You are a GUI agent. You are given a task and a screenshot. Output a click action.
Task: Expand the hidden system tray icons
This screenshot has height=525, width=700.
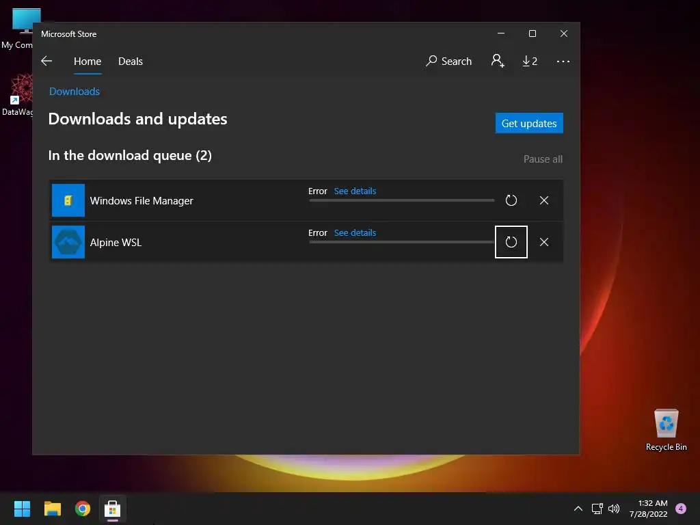click(x=578, y=509)
